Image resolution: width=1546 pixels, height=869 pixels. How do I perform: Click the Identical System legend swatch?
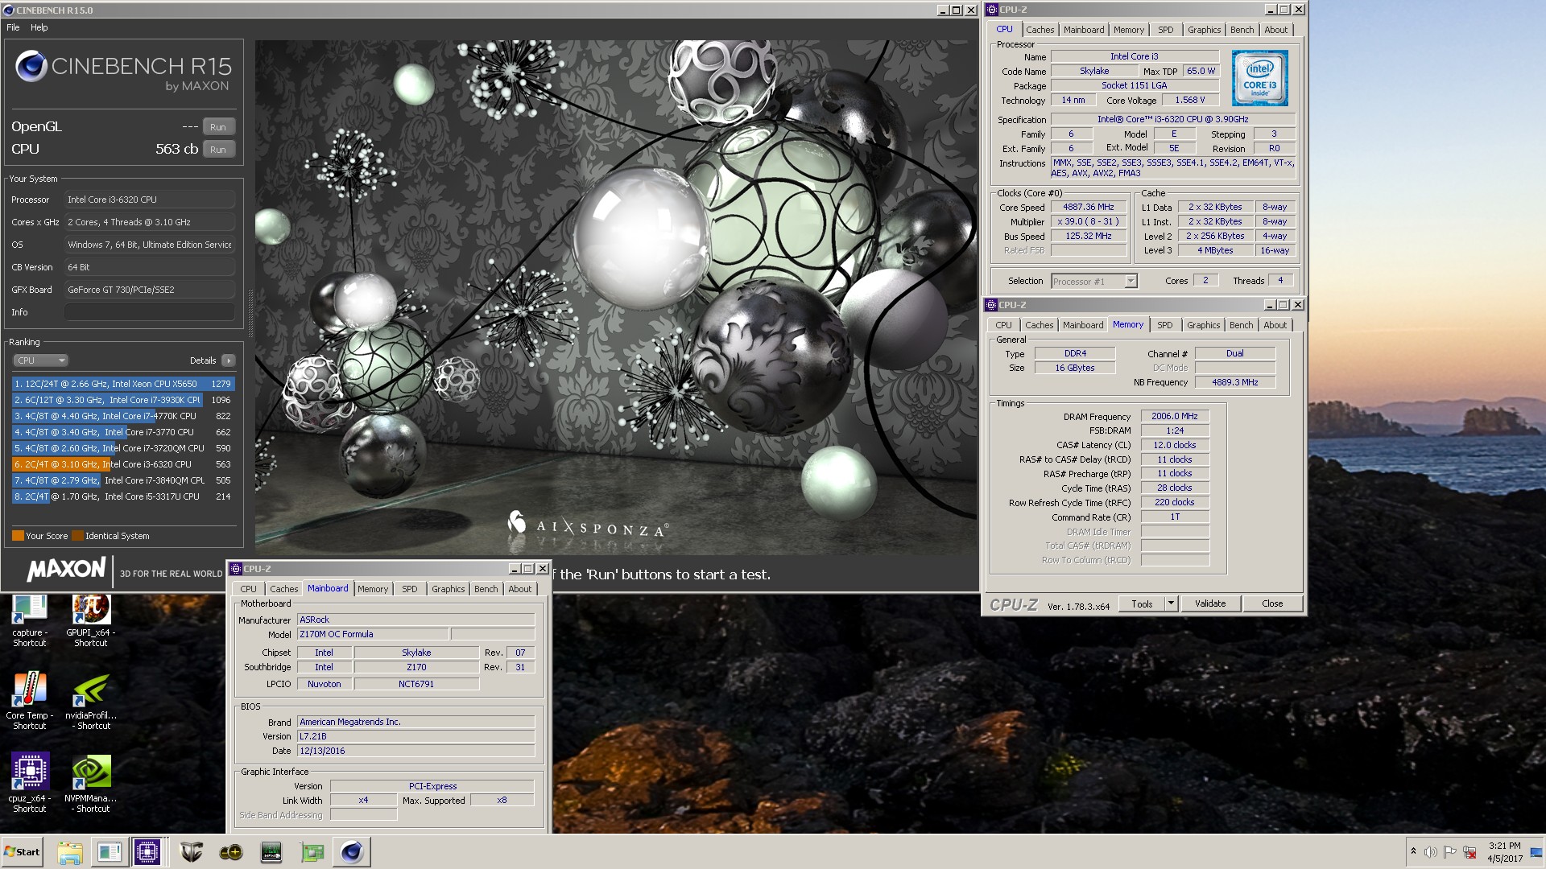click(x=77, y=536)
